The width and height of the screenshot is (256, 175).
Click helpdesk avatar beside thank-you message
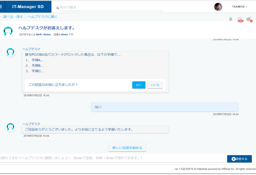[x=11, y=127]
